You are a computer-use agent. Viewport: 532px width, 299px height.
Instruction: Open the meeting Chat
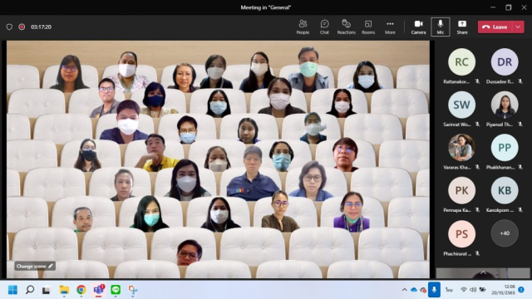point(324,27)
